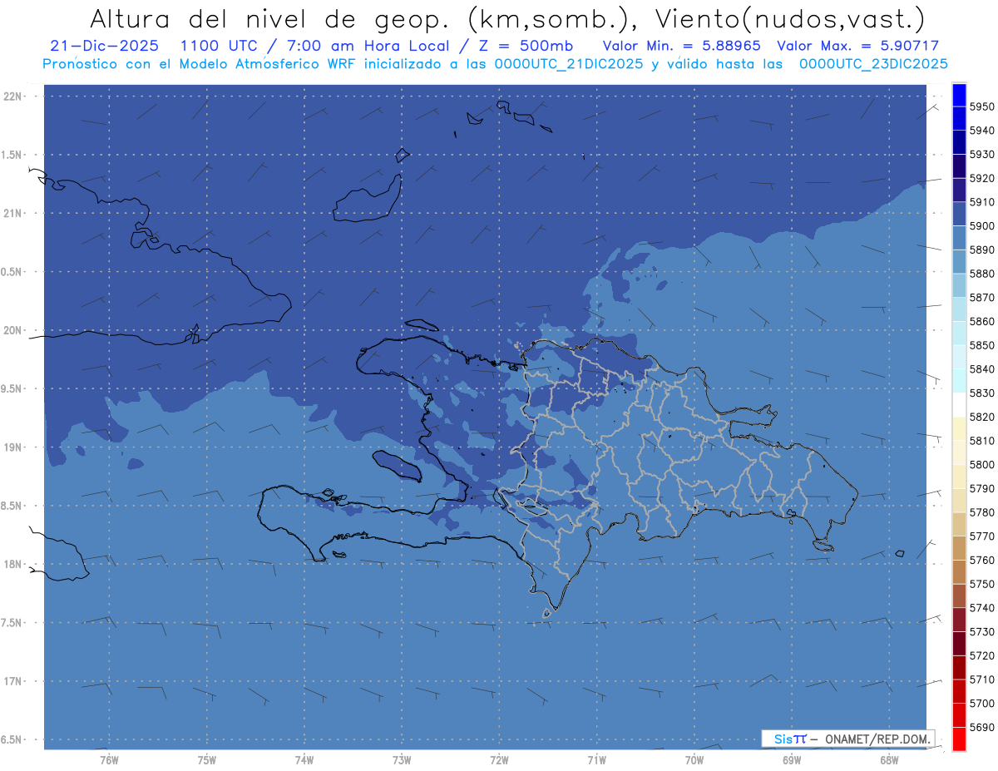Click the color bar segment between 5900 and 5890
This screenshot has width=998, height=771.
click(959, 238)
